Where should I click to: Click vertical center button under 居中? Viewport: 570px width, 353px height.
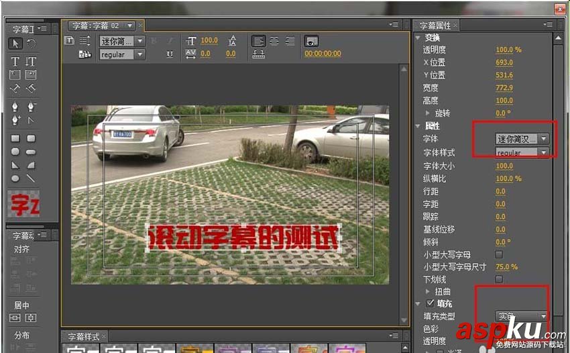pos(31,318)
